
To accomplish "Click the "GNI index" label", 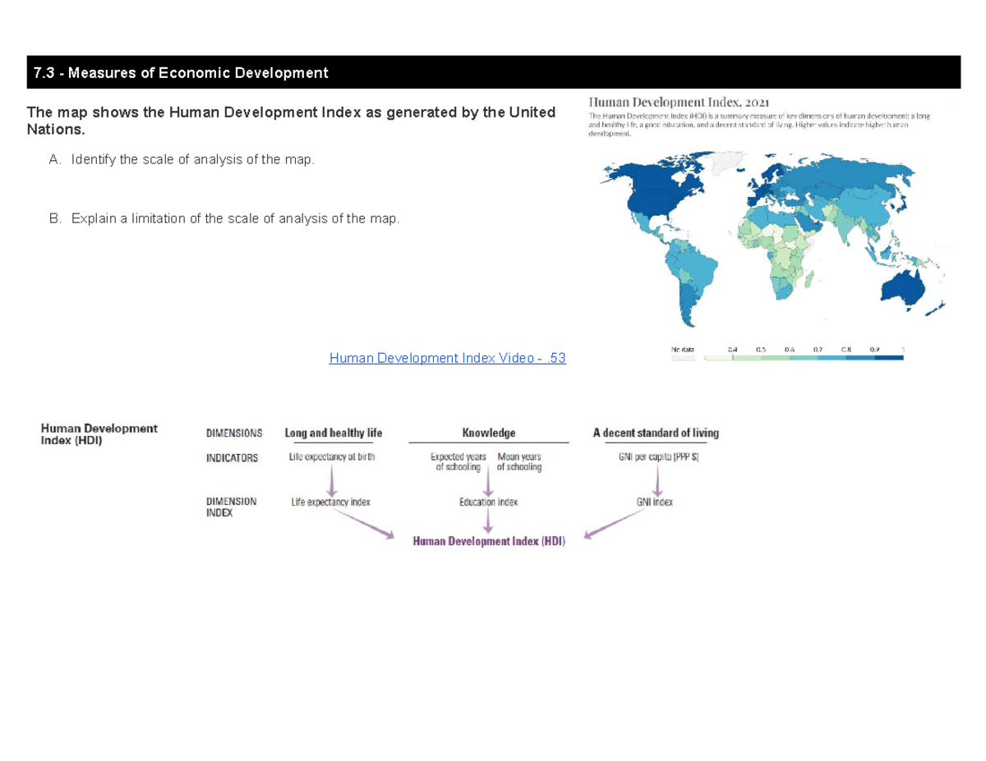I will [x=654, y=502].
